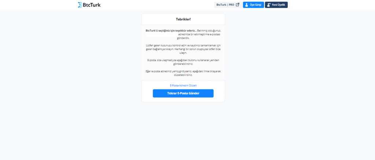Open the Üye Girişi login button

click(253, 5)
